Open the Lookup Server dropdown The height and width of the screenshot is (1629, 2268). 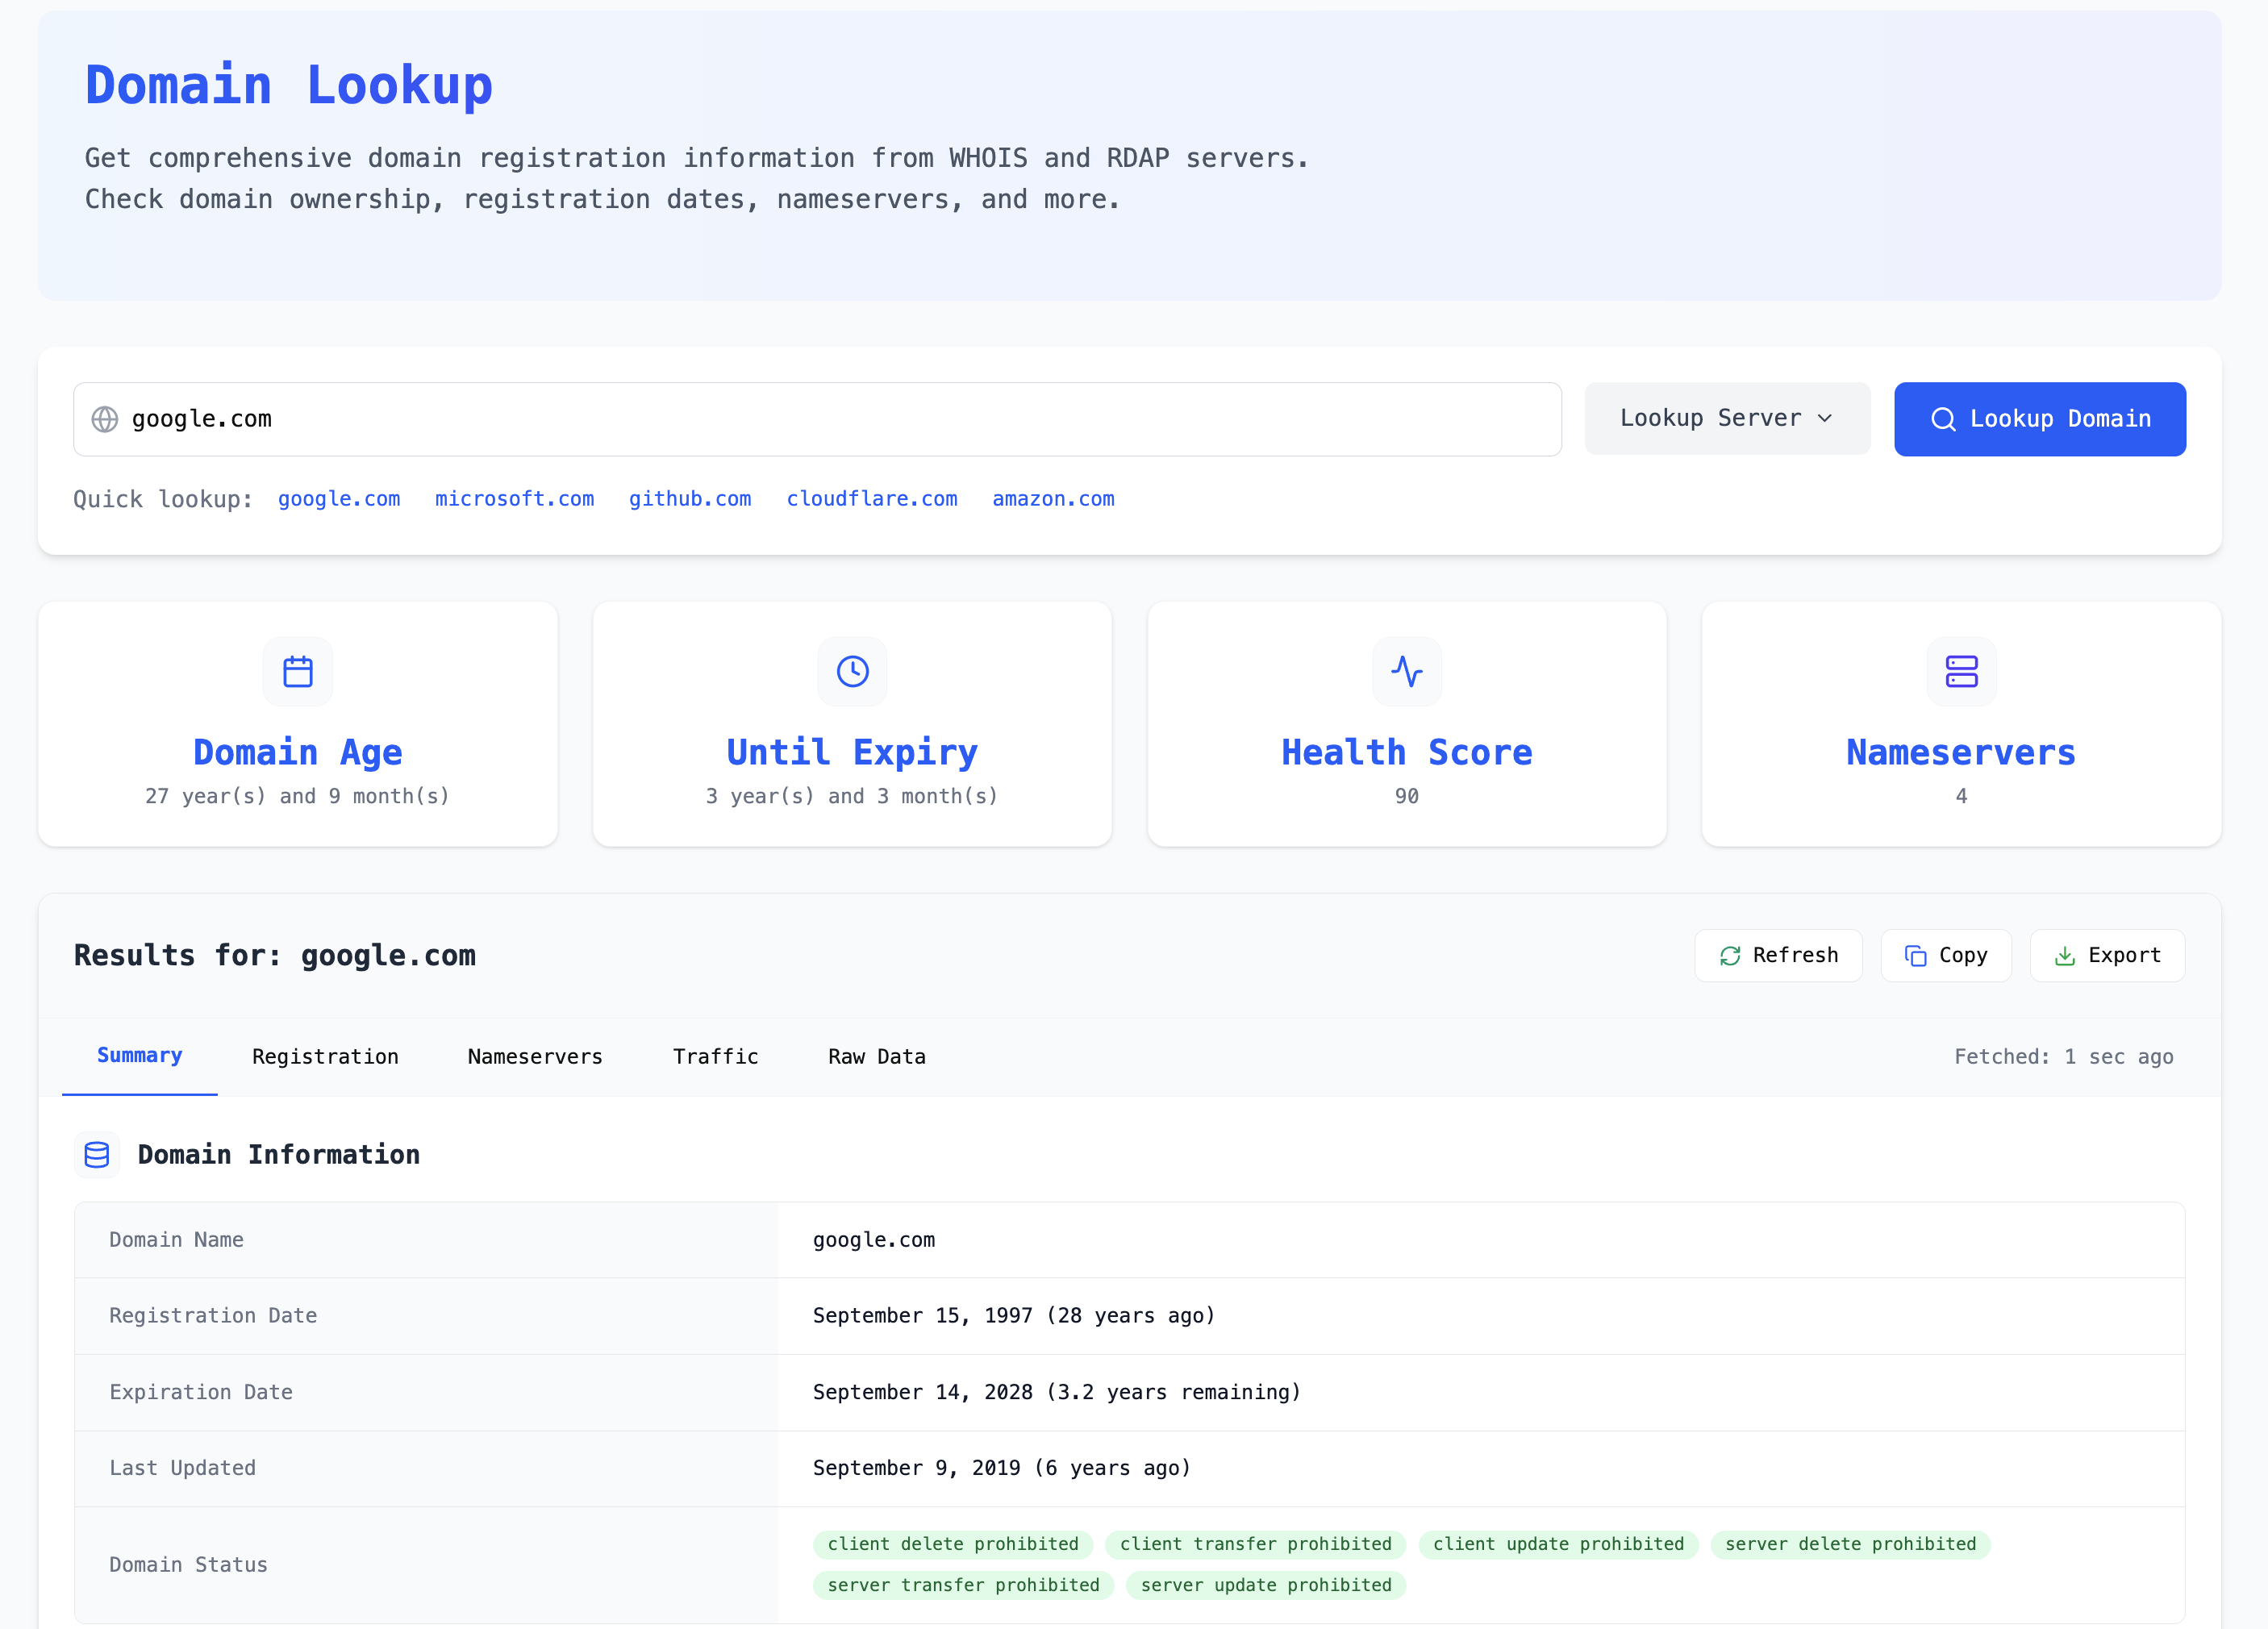tap(1726, 419)
